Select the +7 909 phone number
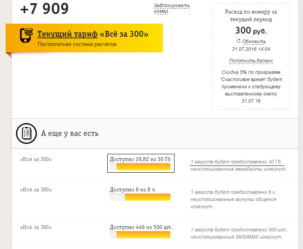Viewport: 303px width, 249px height. coord(44,9)
